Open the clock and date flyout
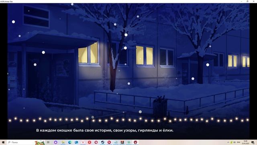 coord(245,142)
